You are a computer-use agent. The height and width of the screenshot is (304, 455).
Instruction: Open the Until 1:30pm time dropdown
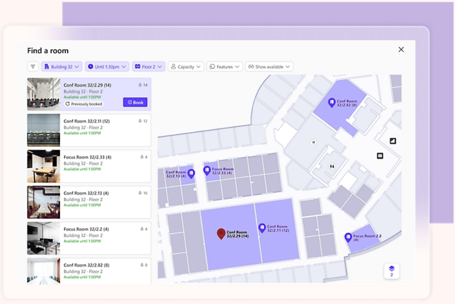tap(107, 67)
